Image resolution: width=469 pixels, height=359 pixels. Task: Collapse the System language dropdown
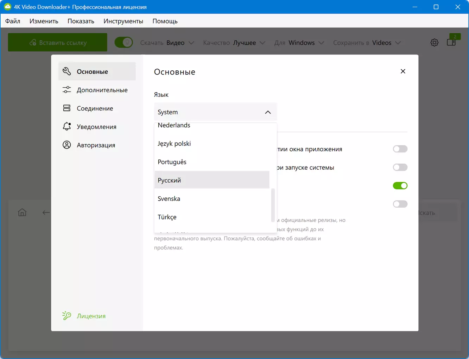(x=215, y=112)
